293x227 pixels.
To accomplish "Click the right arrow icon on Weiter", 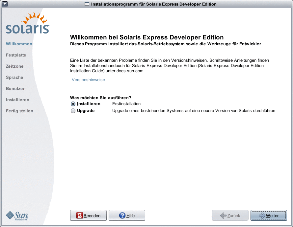I will 262,216.
